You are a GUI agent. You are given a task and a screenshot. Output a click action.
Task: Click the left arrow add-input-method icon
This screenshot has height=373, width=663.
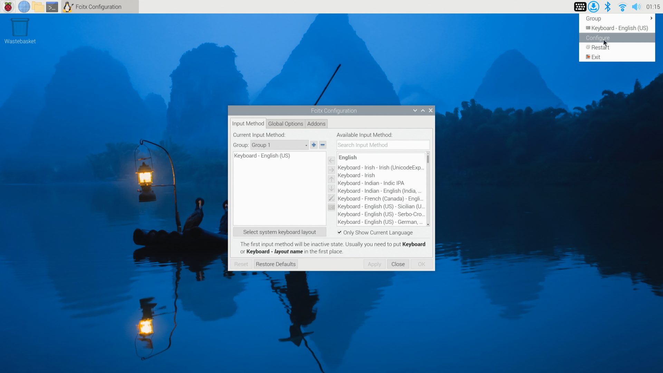point(331,161)
